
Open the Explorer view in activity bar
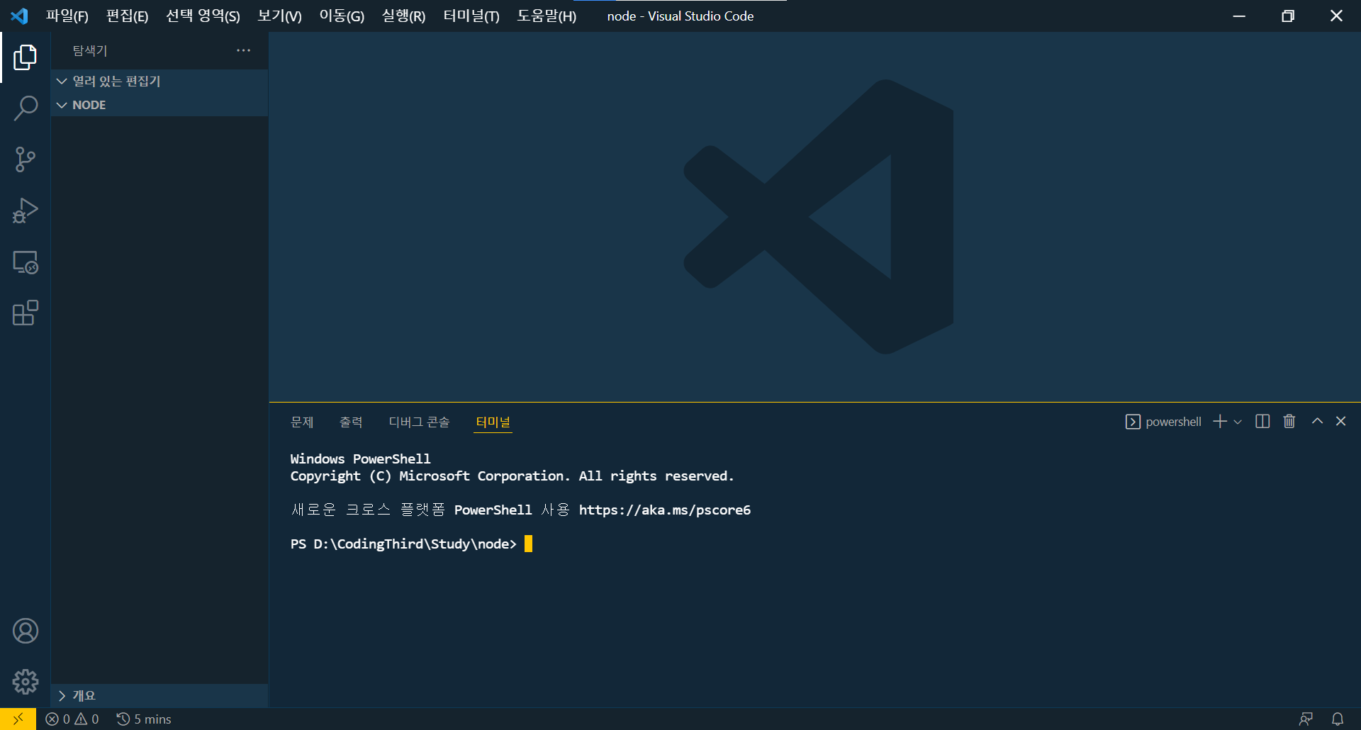25,57
